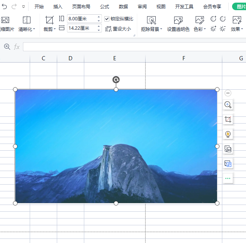Click the zoom magnifier beside fx
Screen dimensions: 246x243
pyautogui.click(x=7, y=47)
